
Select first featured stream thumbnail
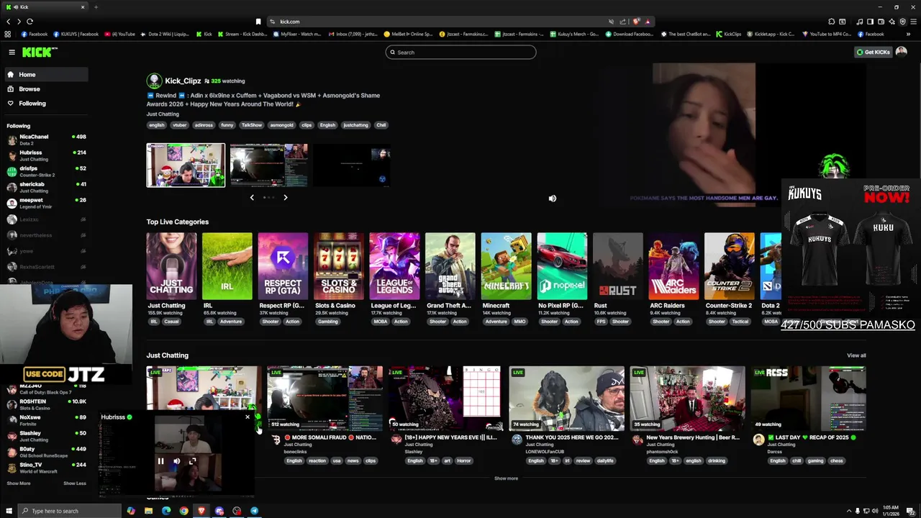pos(186,165)
